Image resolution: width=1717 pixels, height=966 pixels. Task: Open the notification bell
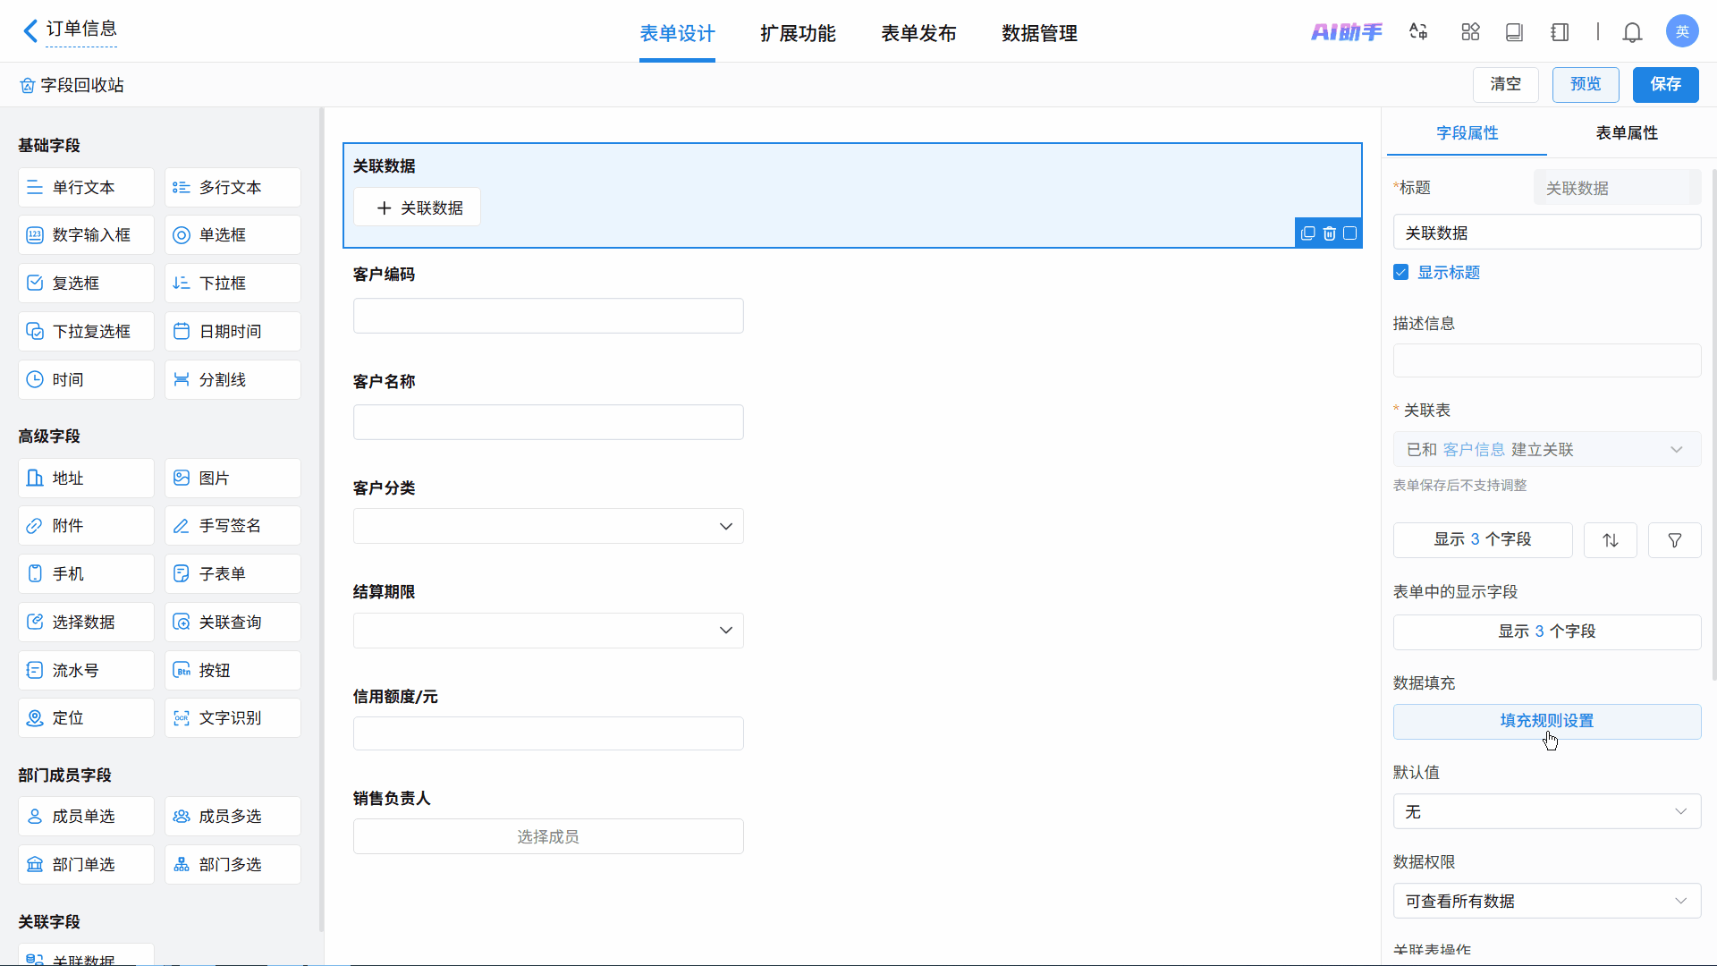point(1632,33)
